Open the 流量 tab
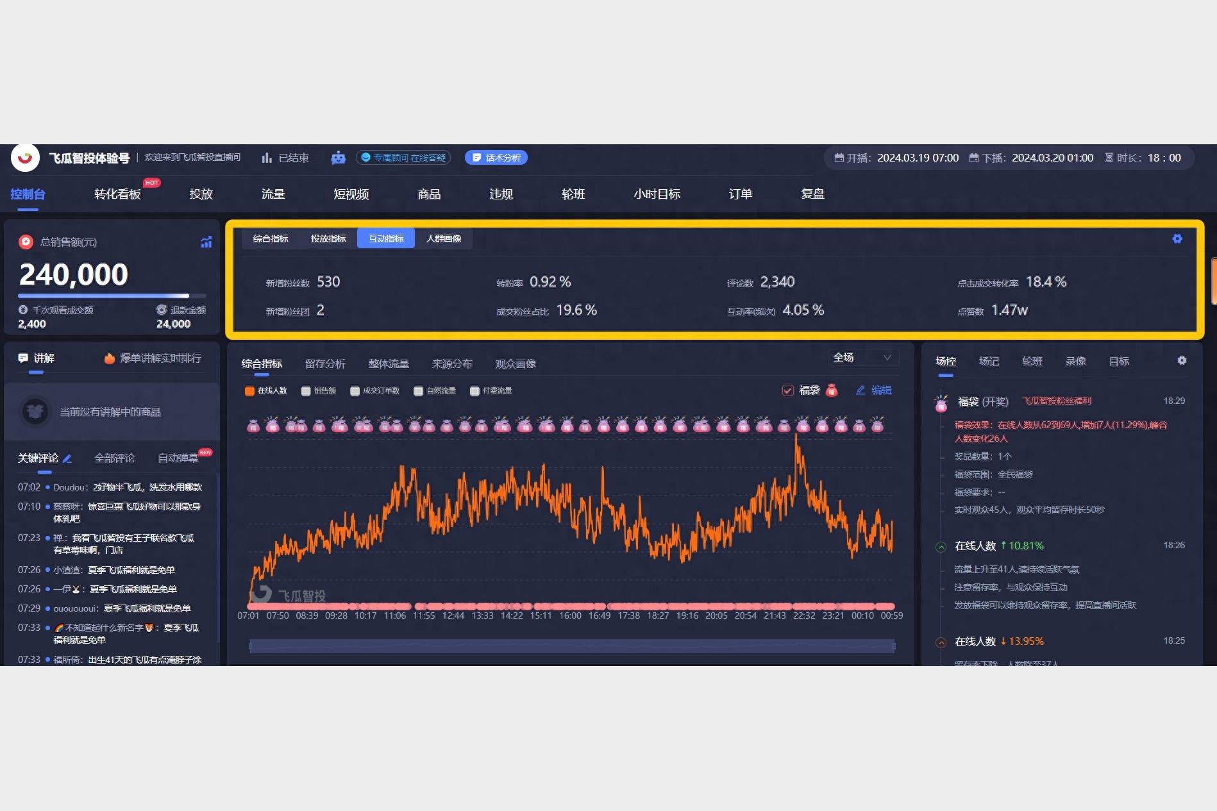Screen dimensions: 1217x811 tap(273, 194)
